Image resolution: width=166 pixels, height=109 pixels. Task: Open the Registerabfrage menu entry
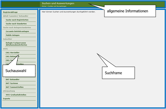[10, 12]
